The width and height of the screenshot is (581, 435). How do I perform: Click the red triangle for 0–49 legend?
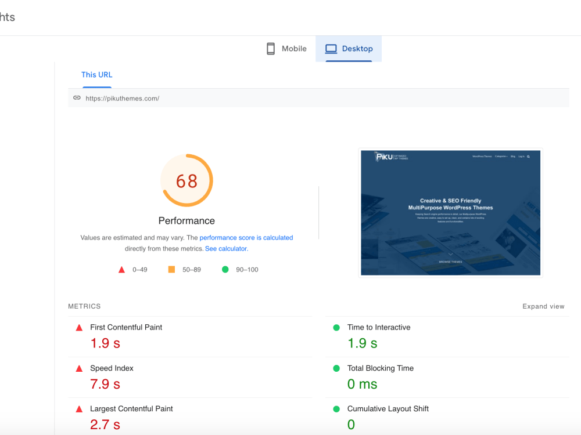click(121, 270)
